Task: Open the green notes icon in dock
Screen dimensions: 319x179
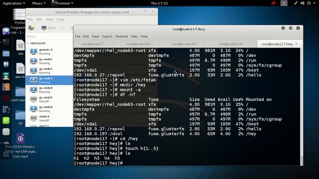Action: [6, 120]
